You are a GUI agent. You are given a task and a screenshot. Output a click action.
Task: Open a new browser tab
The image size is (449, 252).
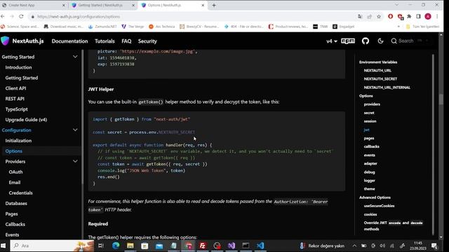(214, 5)
